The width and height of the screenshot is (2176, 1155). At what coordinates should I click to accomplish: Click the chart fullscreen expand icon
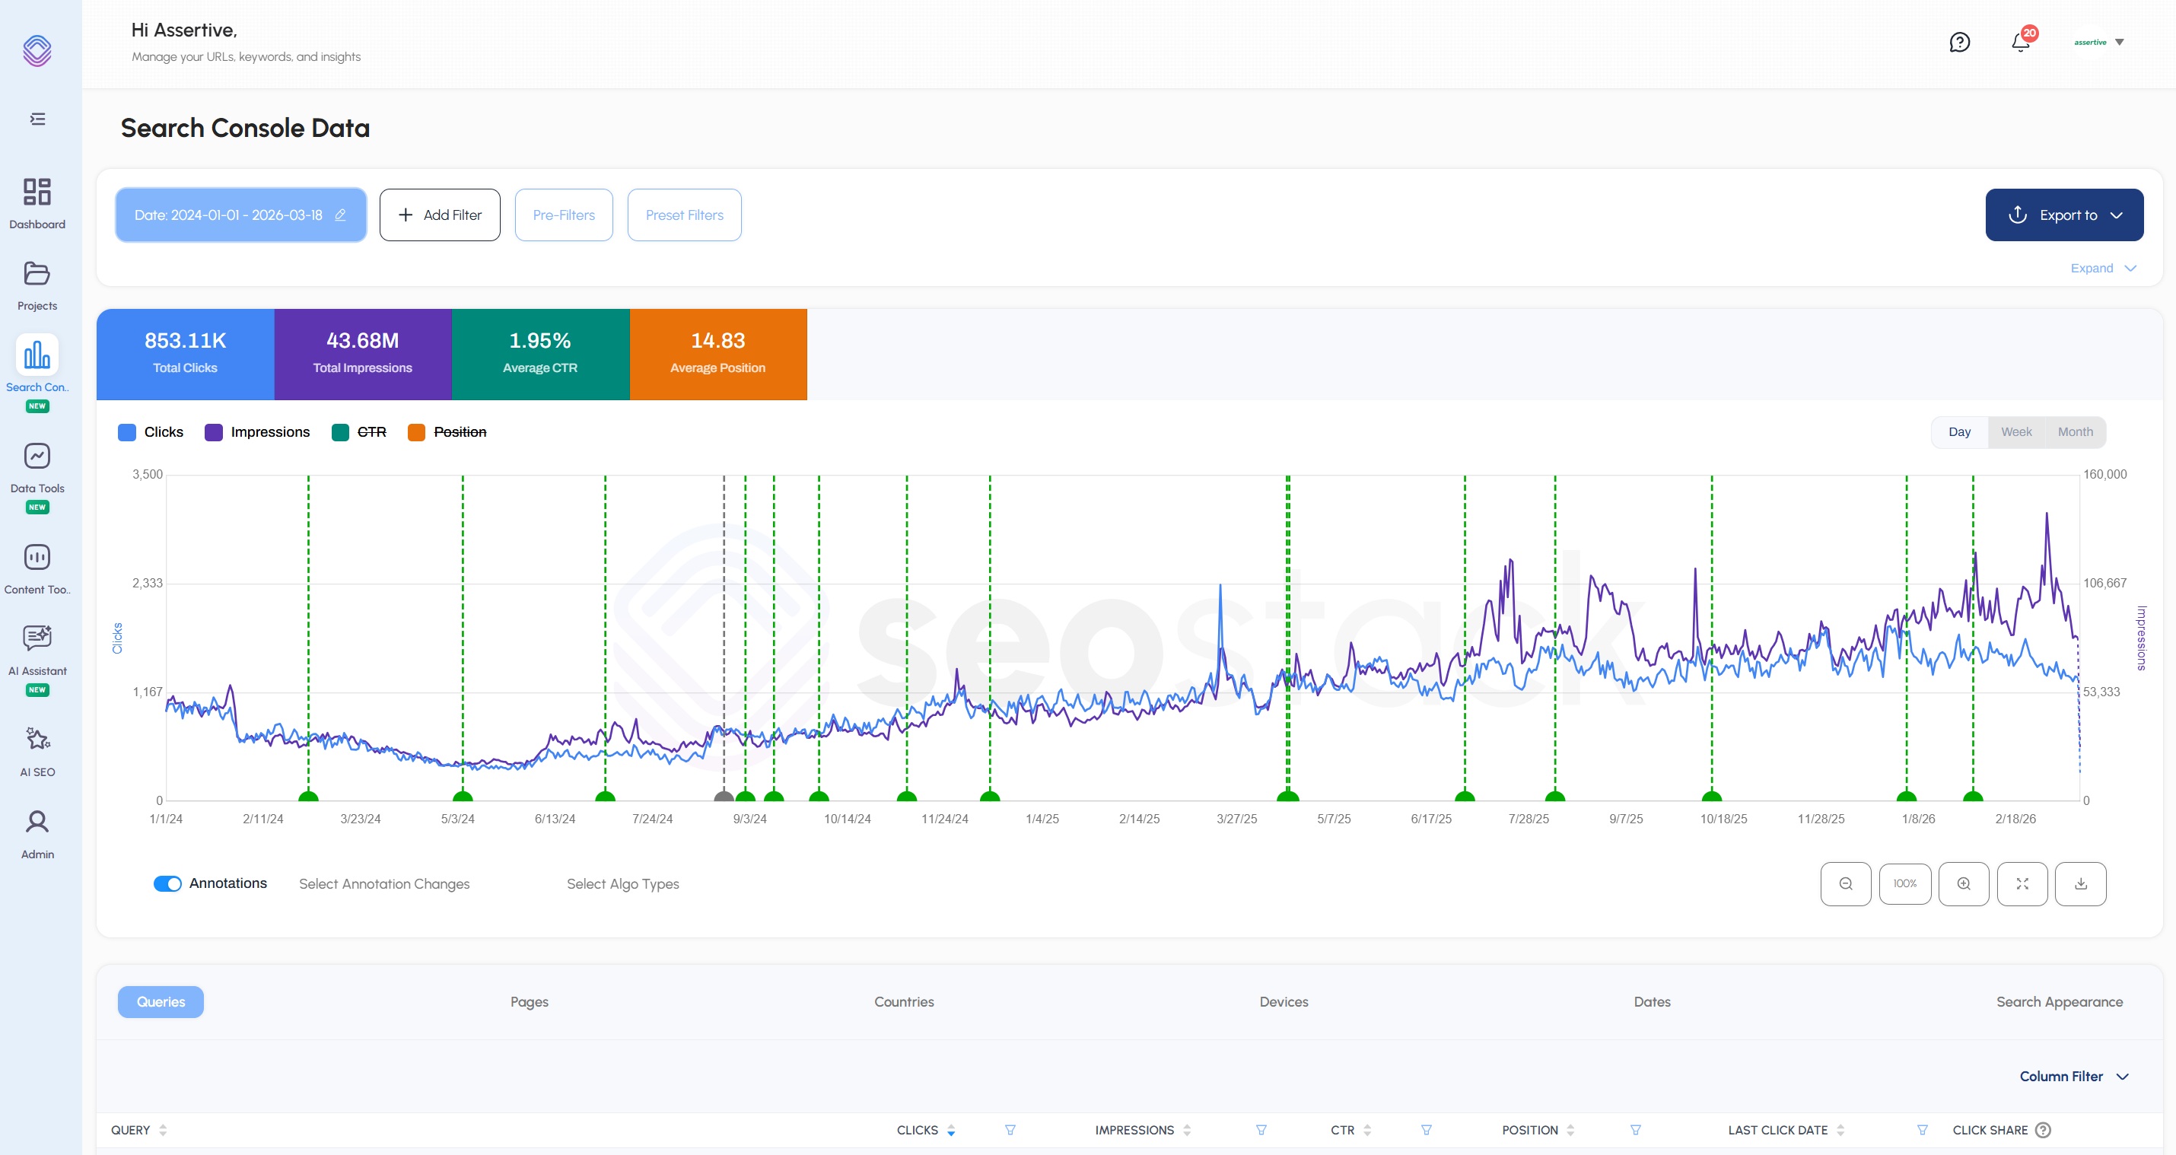(x=2022, y=884)
